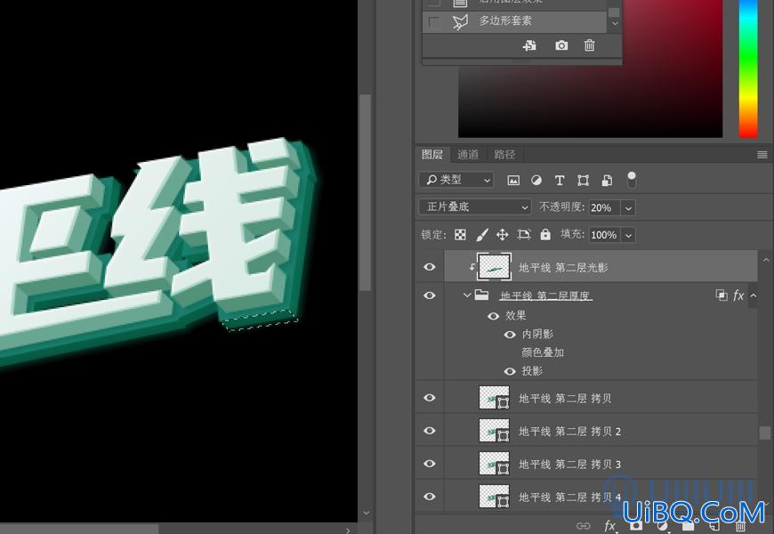The image size is (774, 534).
Task: Open the opacity slider dropdown arrow
Action: pos(628,208)
